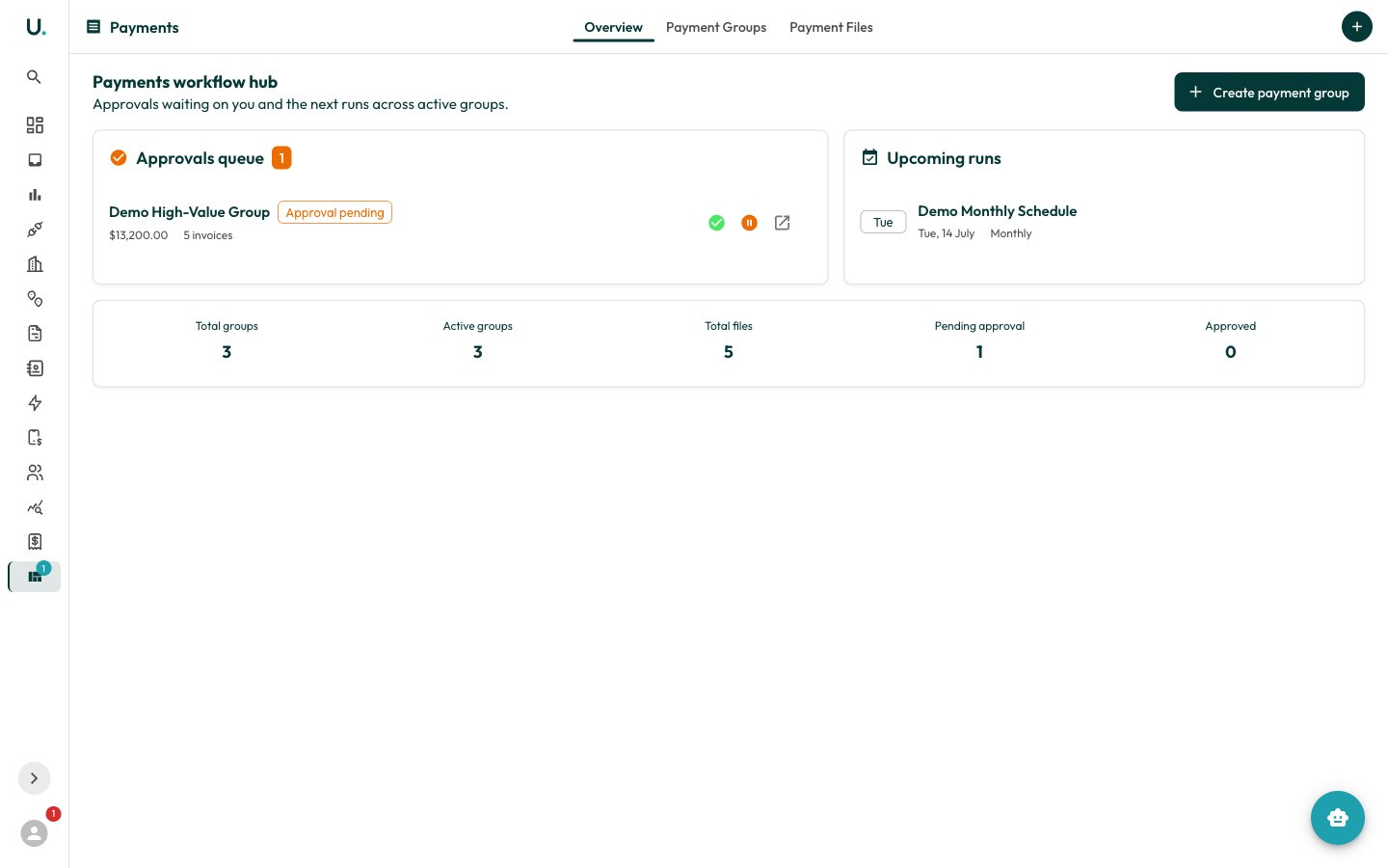Pause Demo High-Value Group with orange icon
The image size is (1388, 868).
click(x=749, y=223)
